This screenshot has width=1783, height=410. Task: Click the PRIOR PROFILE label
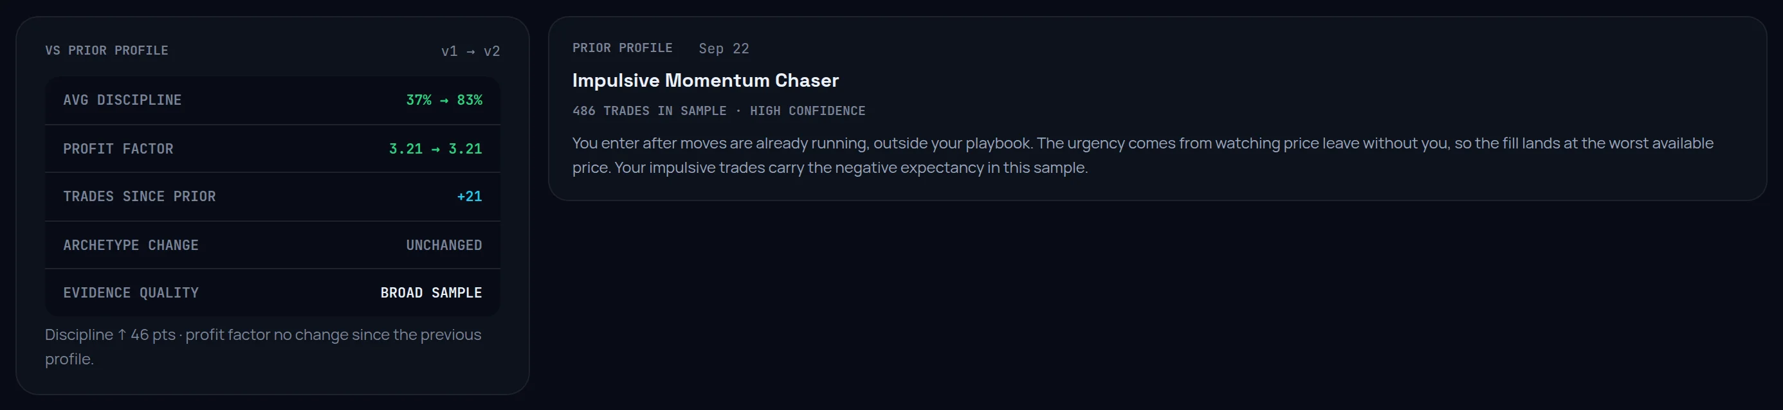(x=622, y=48)
